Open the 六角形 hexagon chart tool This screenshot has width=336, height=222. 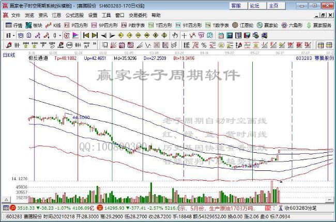tap(292, 25)
